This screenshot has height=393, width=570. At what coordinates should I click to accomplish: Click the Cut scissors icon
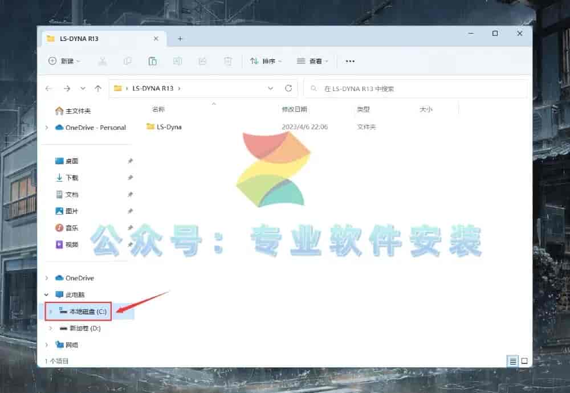(103, 61)
